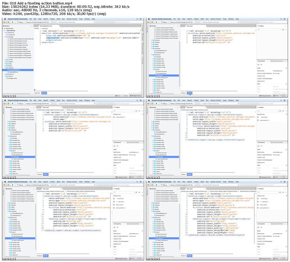The width and height of the screenshot is (290, 262).
Task: Click editor horizontal scrollbar in the 00:05:05 frame
Action: click(207, 254)
